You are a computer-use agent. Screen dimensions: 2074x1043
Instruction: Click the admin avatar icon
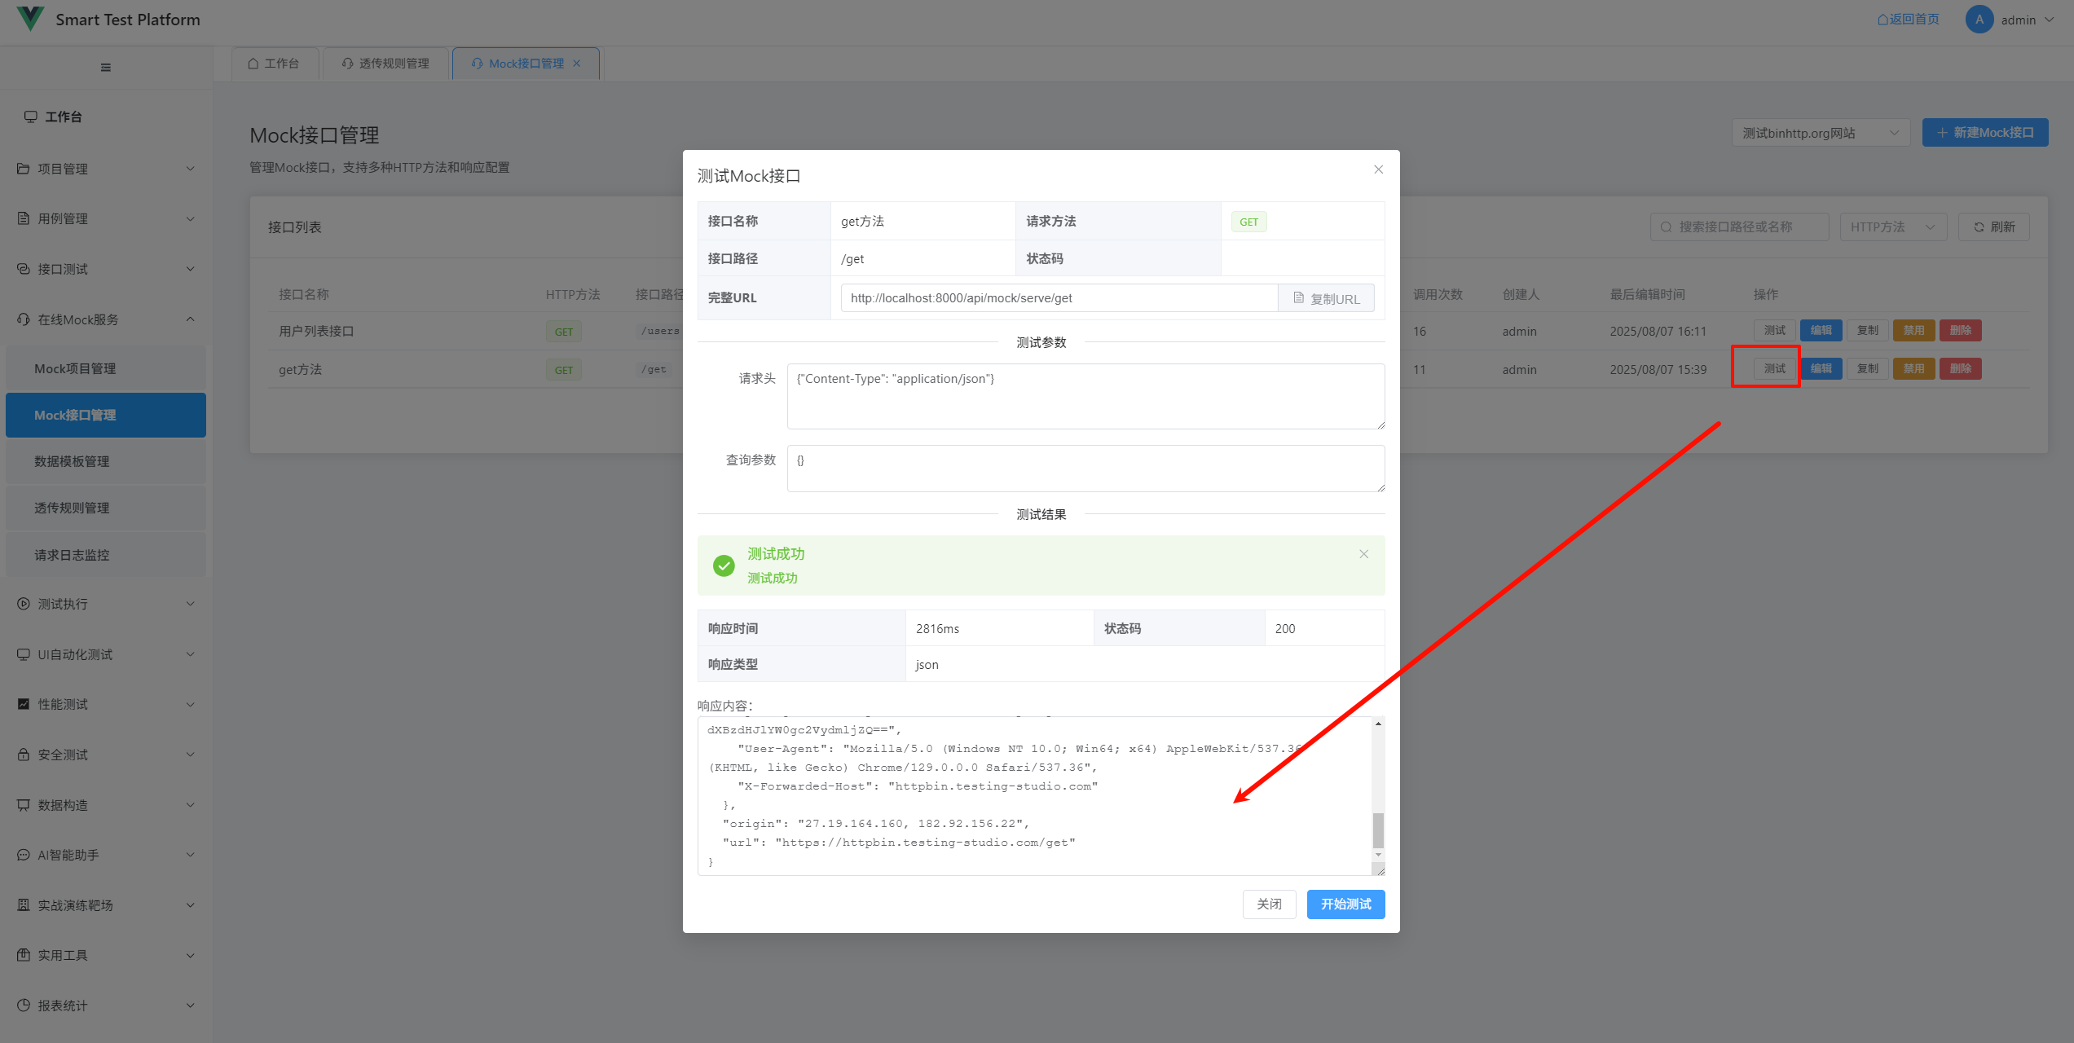[x=1979, y=20]
